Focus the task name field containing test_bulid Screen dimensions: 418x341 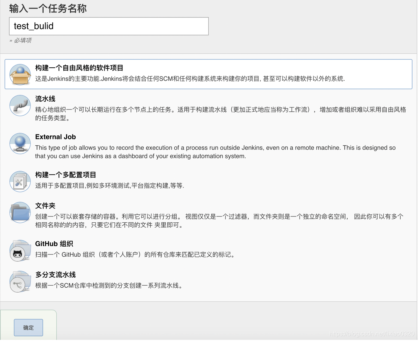(x=109, y=26)
